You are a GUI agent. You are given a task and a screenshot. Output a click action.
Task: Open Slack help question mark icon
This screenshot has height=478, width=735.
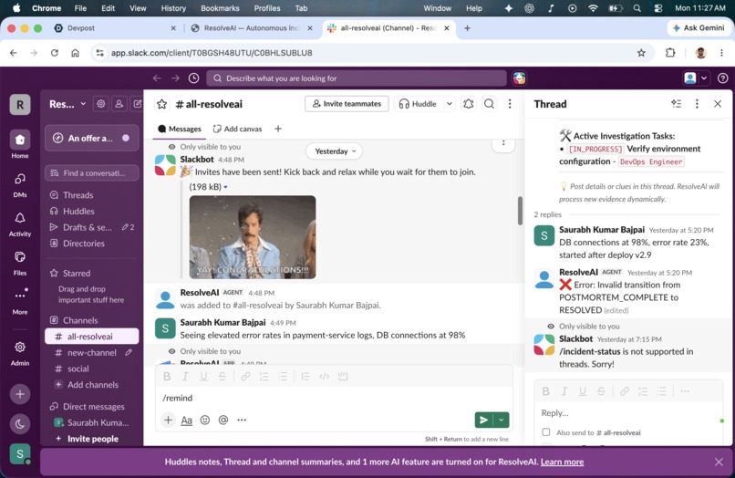pos(723,78)
